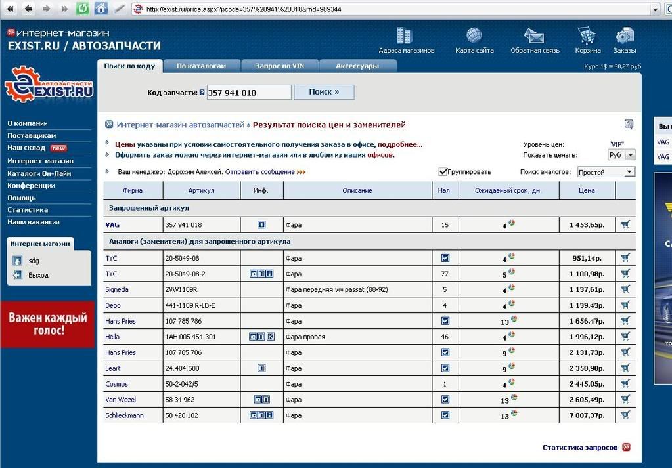Select the Поиск по коду tab
This screenshot has width=672, height=468.
tap(129, 66)
